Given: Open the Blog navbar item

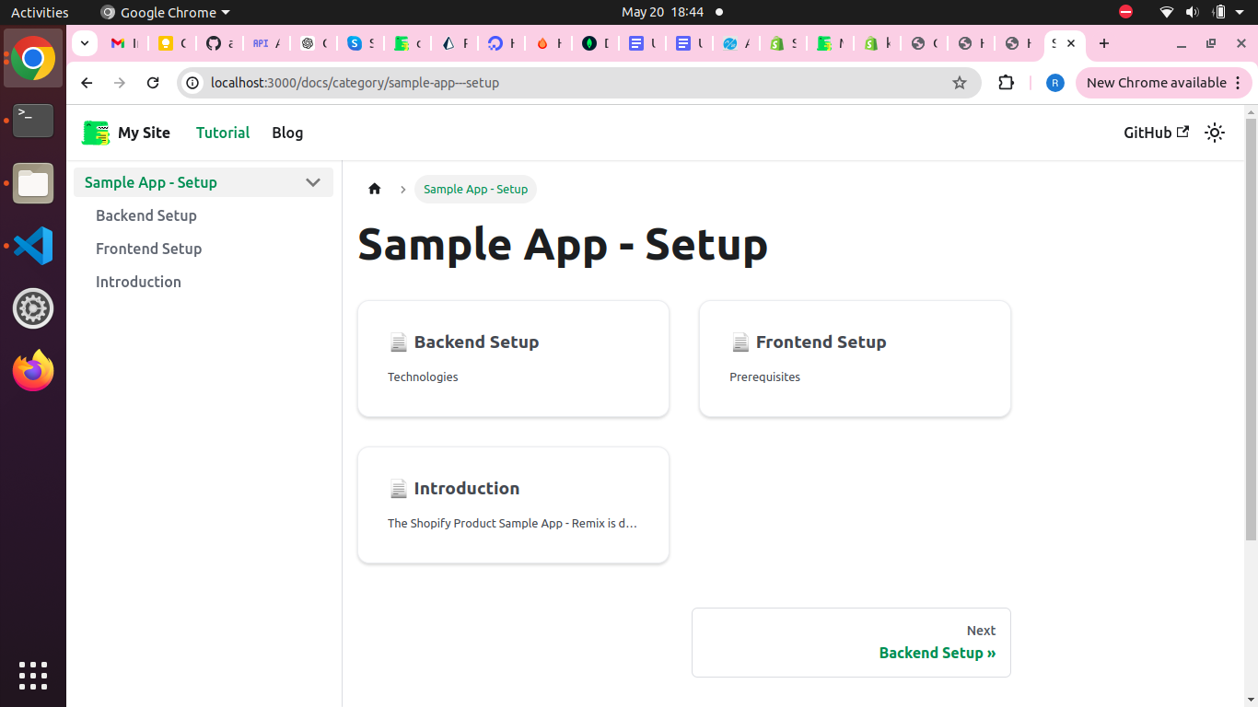Looking at the screenshot, I should [287, 133].
